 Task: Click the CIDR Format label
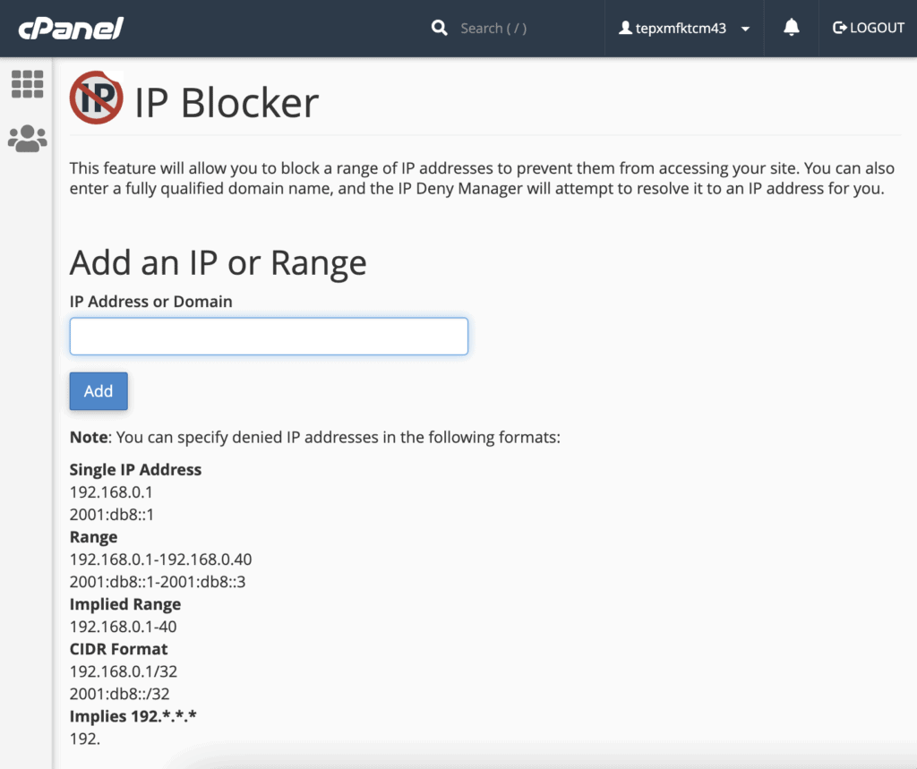[119, 649]
